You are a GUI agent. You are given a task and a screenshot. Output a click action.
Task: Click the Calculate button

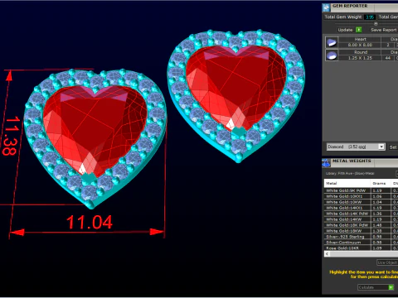376,287
